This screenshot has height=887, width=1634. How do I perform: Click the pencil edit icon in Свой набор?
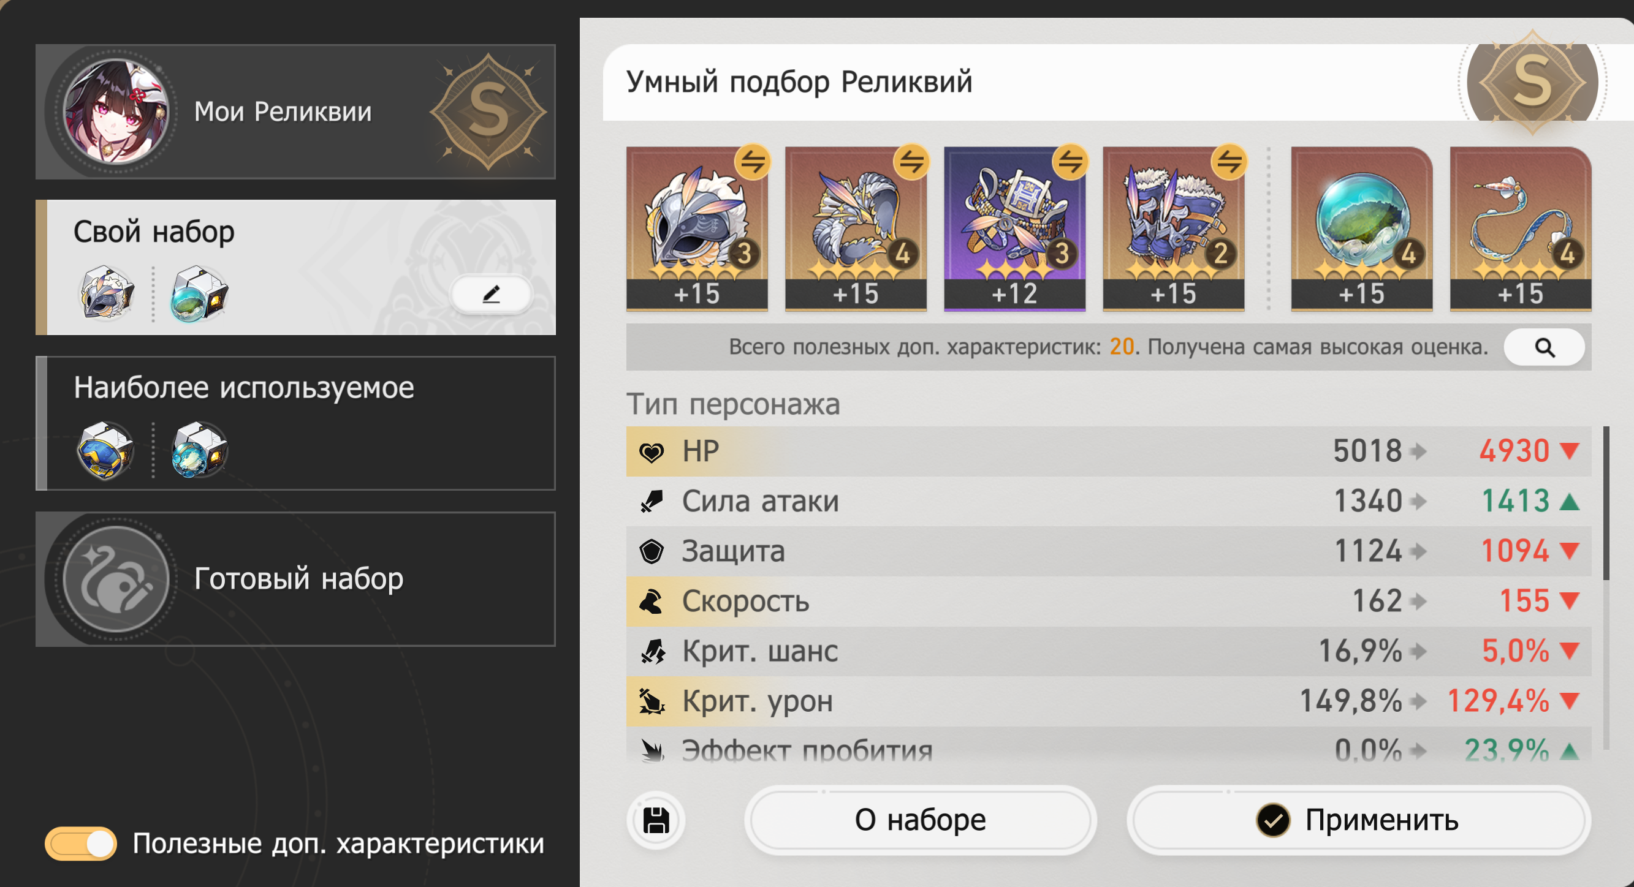click(491, 294)
